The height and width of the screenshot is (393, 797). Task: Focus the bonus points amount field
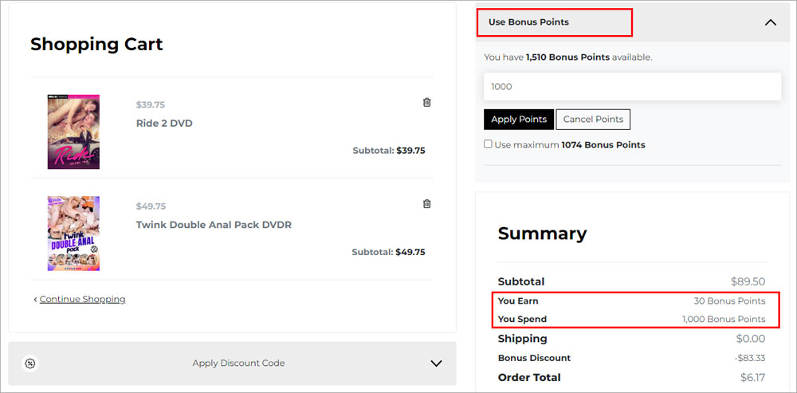pyautogui.click(x=632, y=87)
